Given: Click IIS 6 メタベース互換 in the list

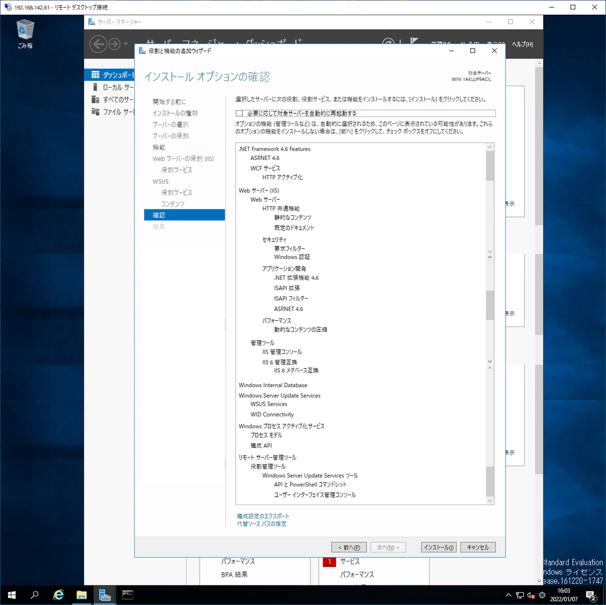Looking at the screenshot, I should (296, 371).
